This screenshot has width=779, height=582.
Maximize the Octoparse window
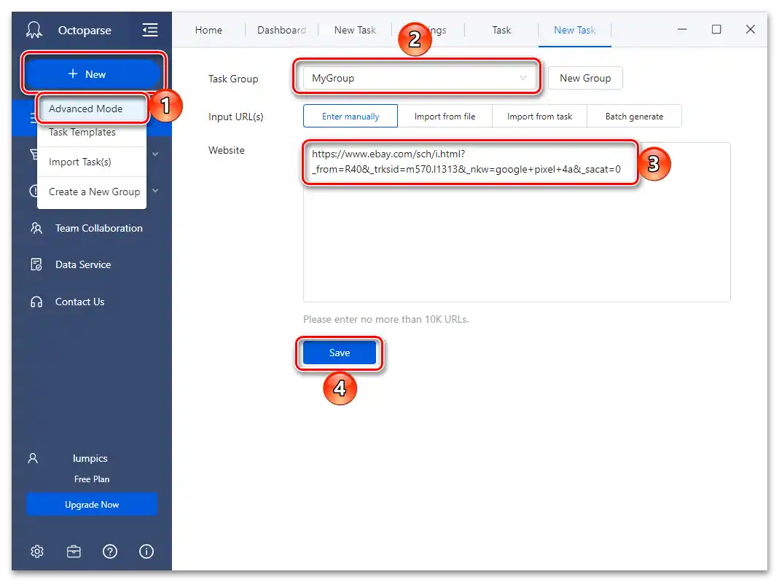[716, 29]
